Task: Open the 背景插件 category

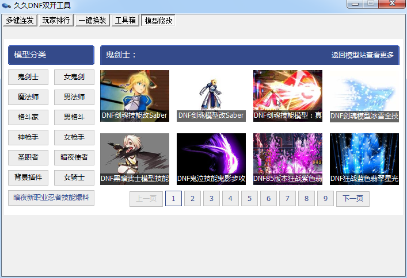Action: [28, 177]
